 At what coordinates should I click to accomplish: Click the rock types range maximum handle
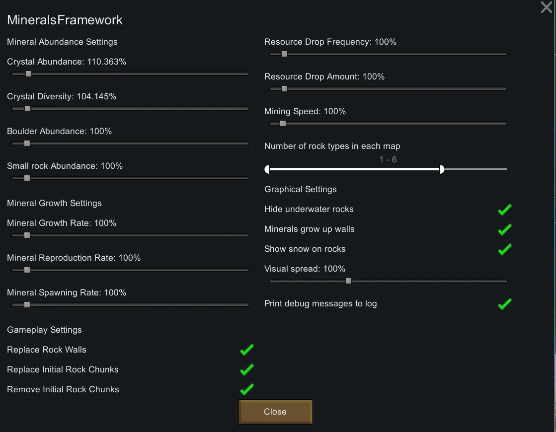442,169
